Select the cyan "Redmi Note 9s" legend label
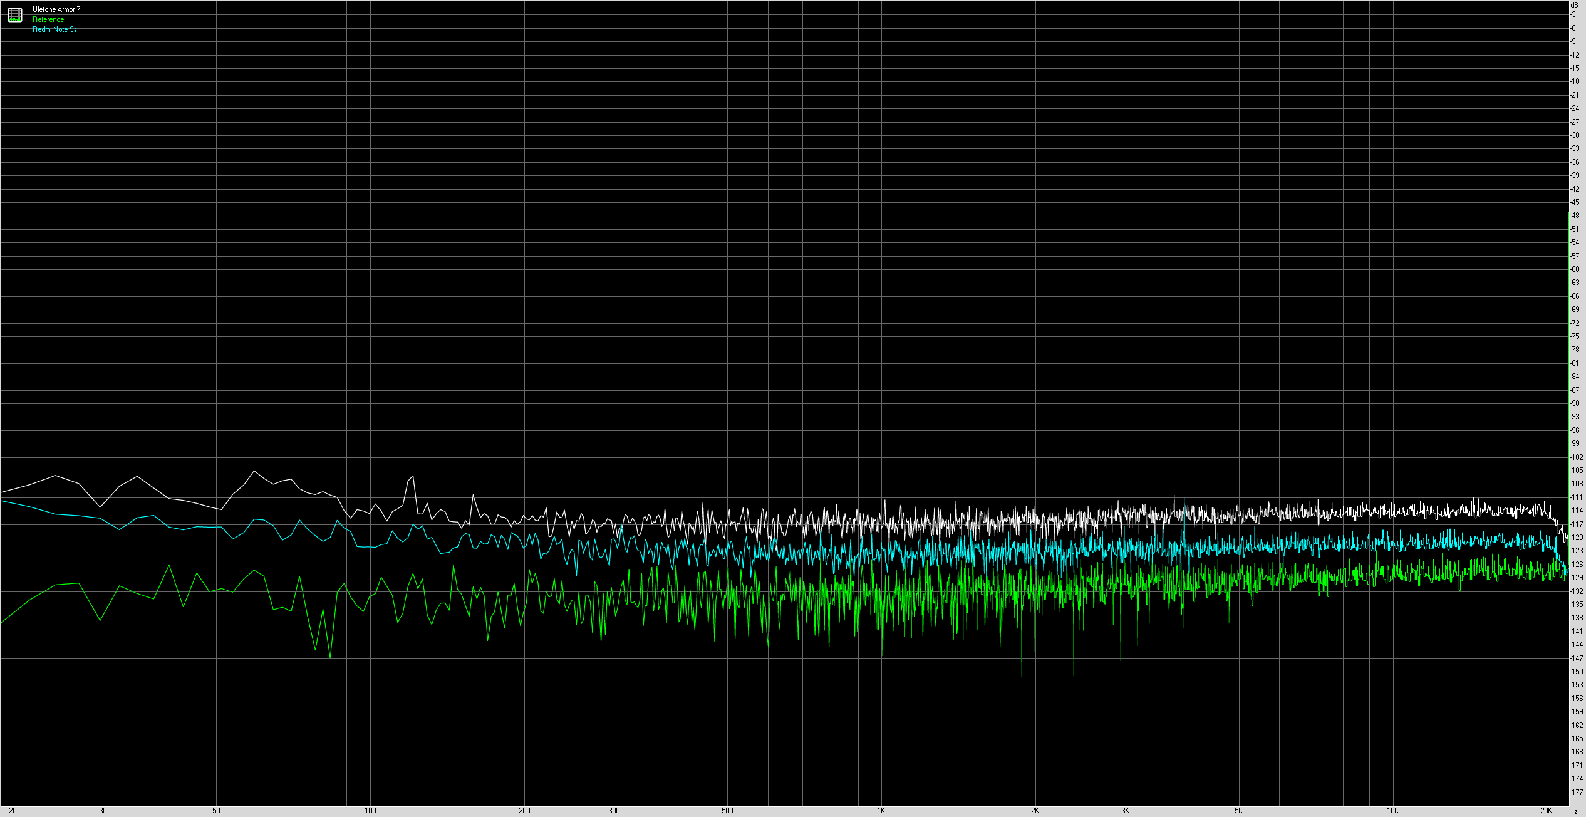The width and height of the screenshot is (1586, 817). (54, 29)
